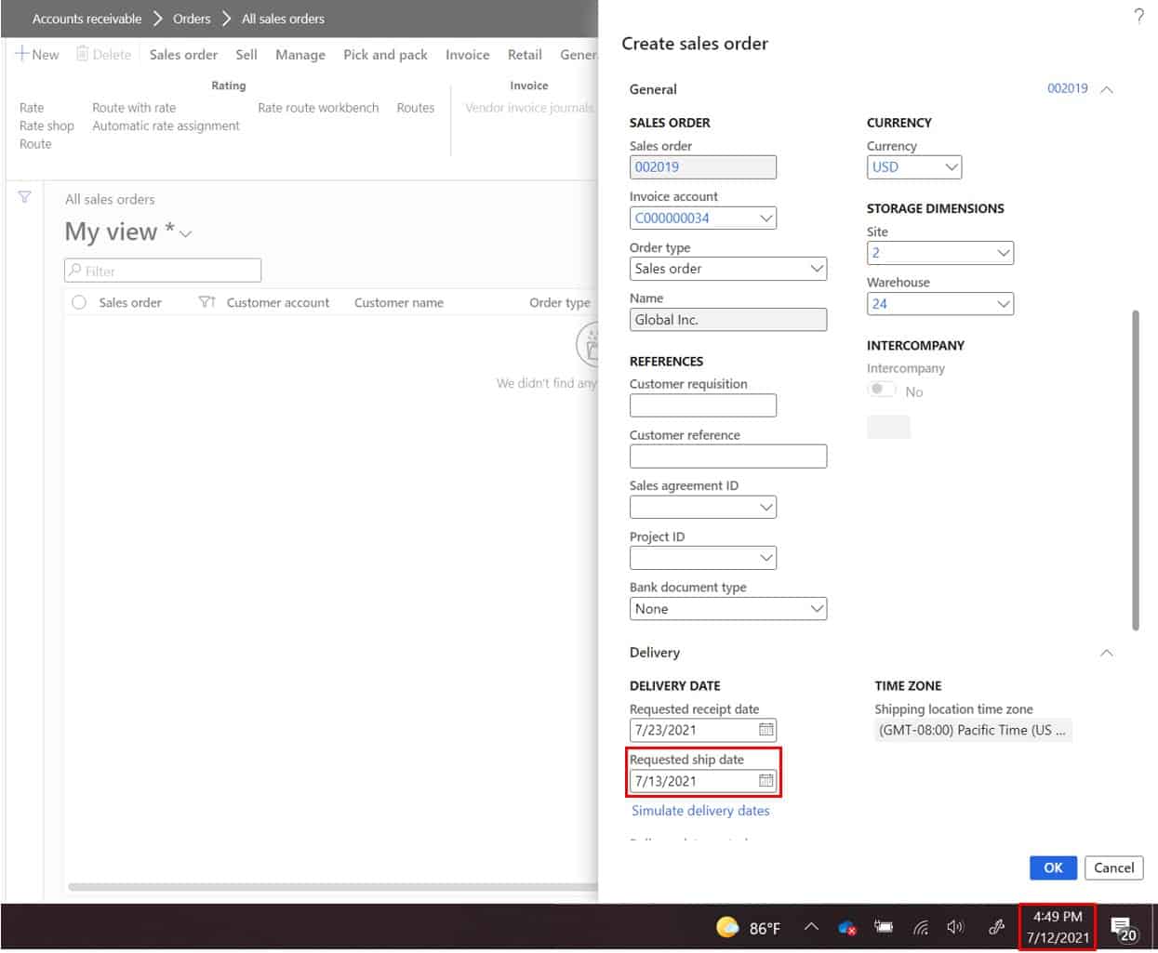Open the Requested ship date calendar icon
This screenshot has height=953, width=1158.
coord(766,781)
